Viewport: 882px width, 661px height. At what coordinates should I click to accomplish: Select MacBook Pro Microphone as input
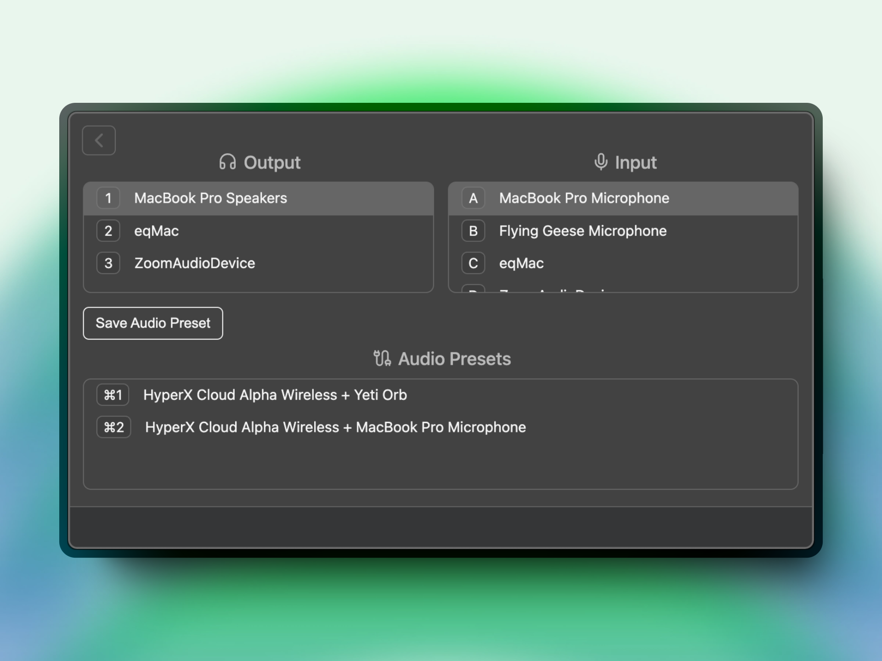(x=584, y=198)
